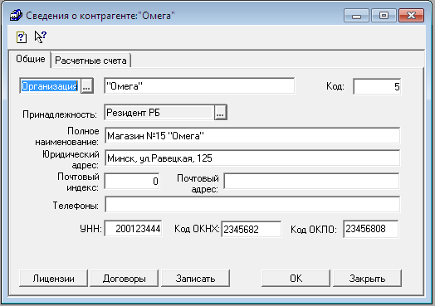
Task: Click the Полное наименование label
Action: point(67,136)
